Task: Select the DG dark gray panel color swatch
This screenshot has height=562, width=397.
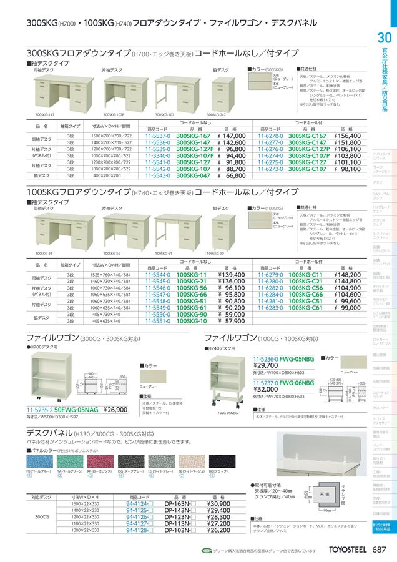Action: (x=131, y=461)
